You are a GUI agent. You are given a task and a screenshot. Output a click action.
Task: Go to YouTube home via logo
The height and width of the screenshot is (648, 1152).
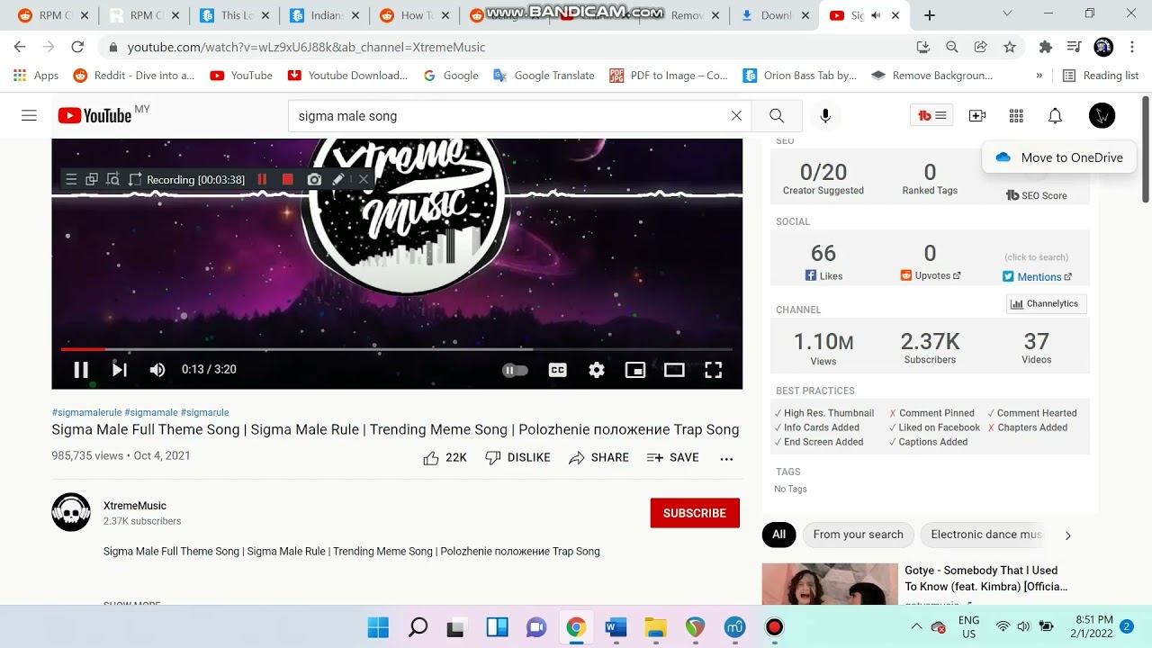click(x=94, y=115)
